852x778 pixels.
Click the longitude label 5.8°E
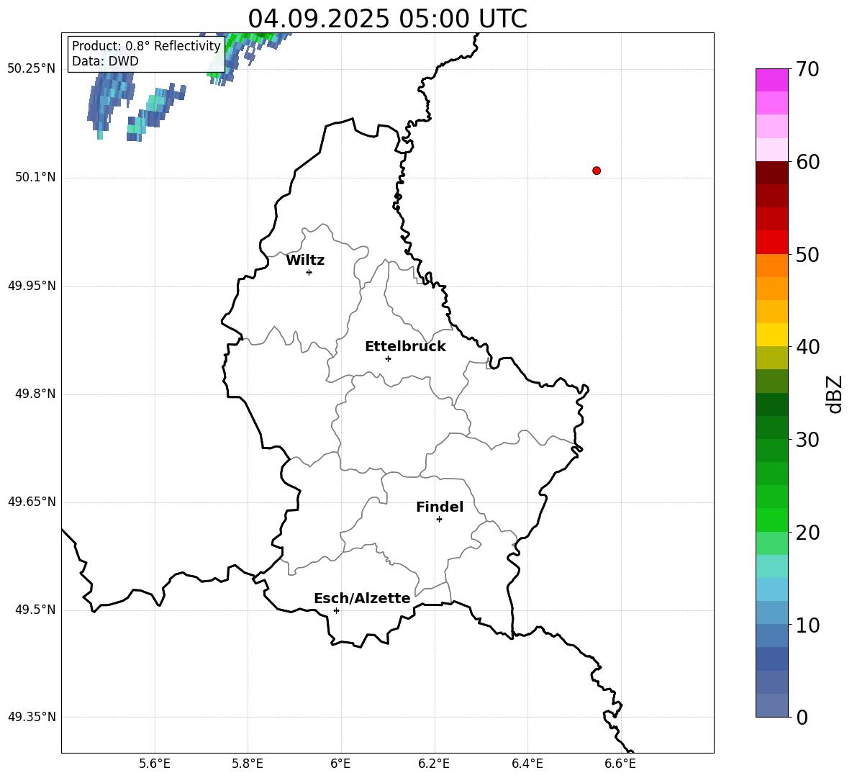[248, 764]
